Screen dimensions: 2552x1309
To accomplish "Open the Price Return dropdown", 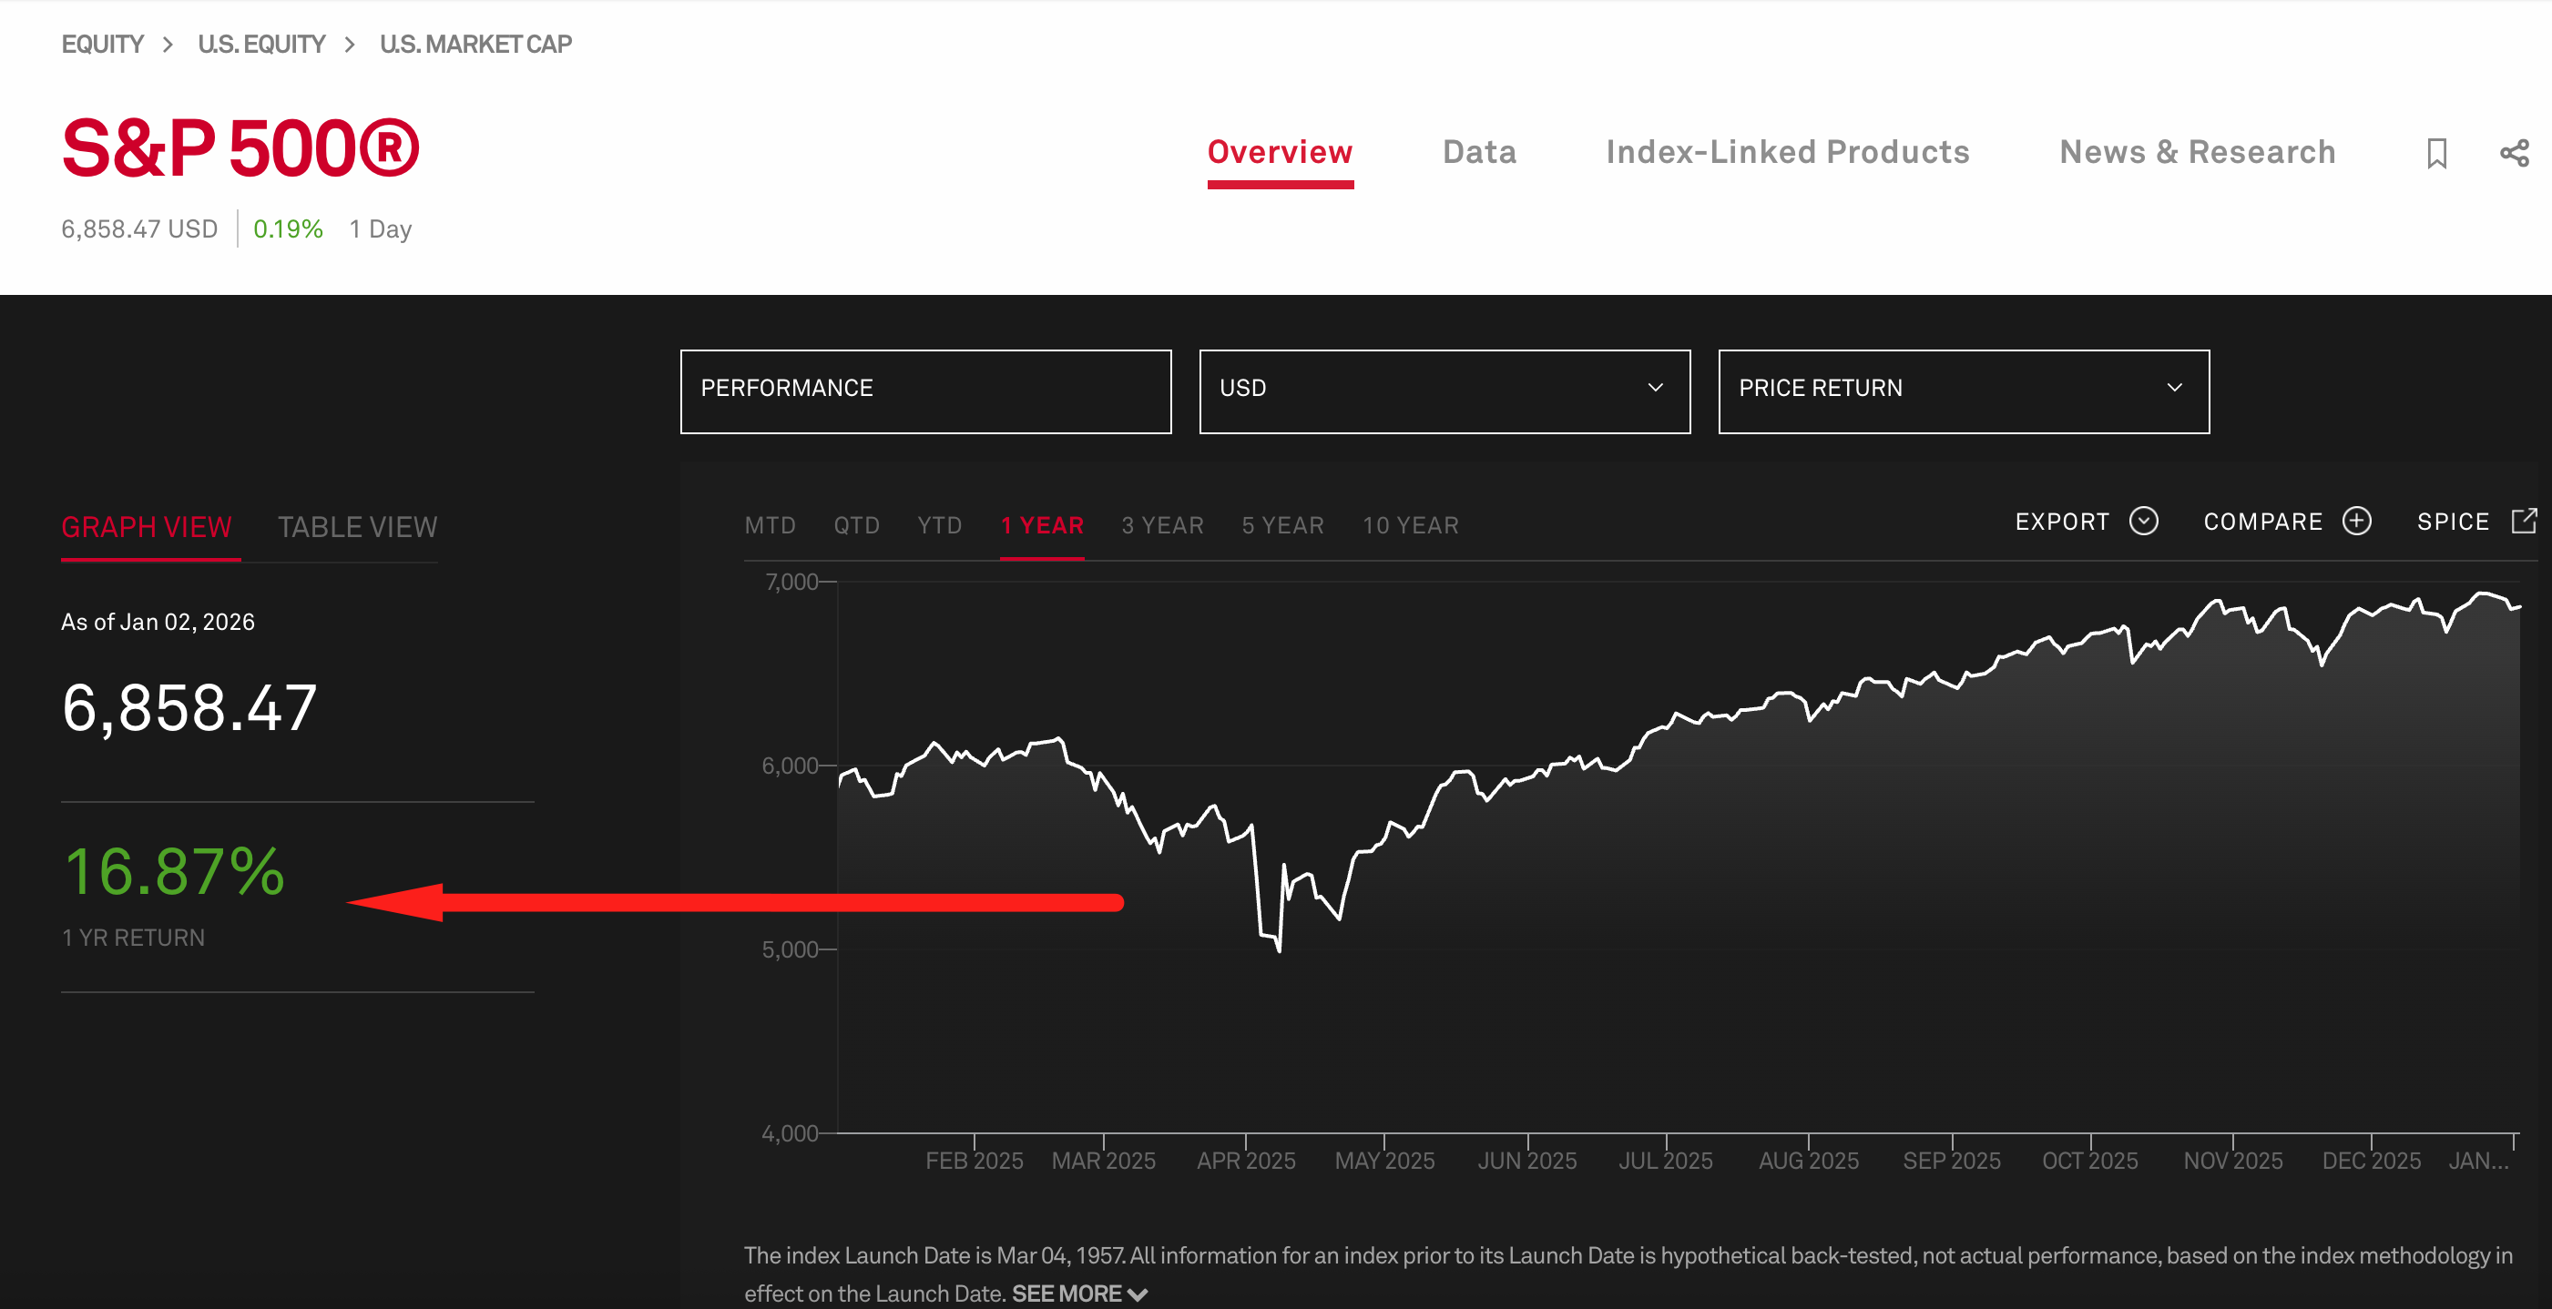I will pyautogui.click(x=1963, y=389).
